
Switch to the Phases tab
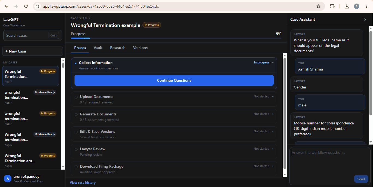coord(80,48)
